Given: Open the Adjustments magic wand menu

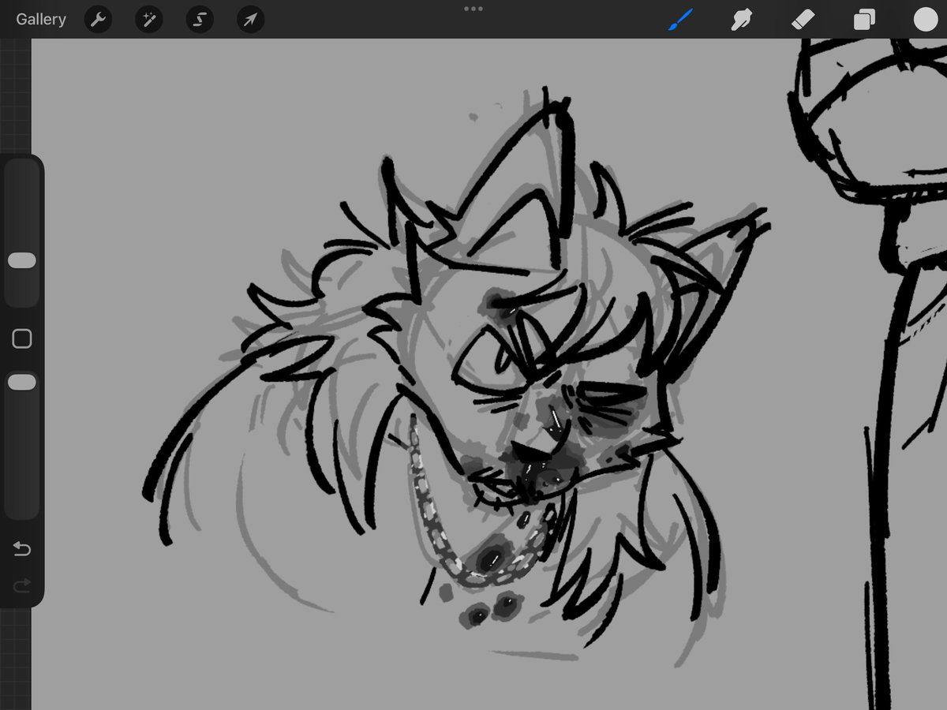Looking at the screenshot, I should coord(148,19).
